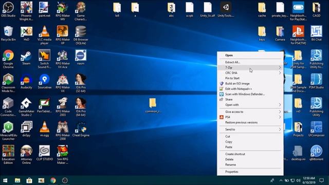The height and width of the screenshot is (185, 329).
Task: Select the CAGD desktop icon
Action: [317, 9]
